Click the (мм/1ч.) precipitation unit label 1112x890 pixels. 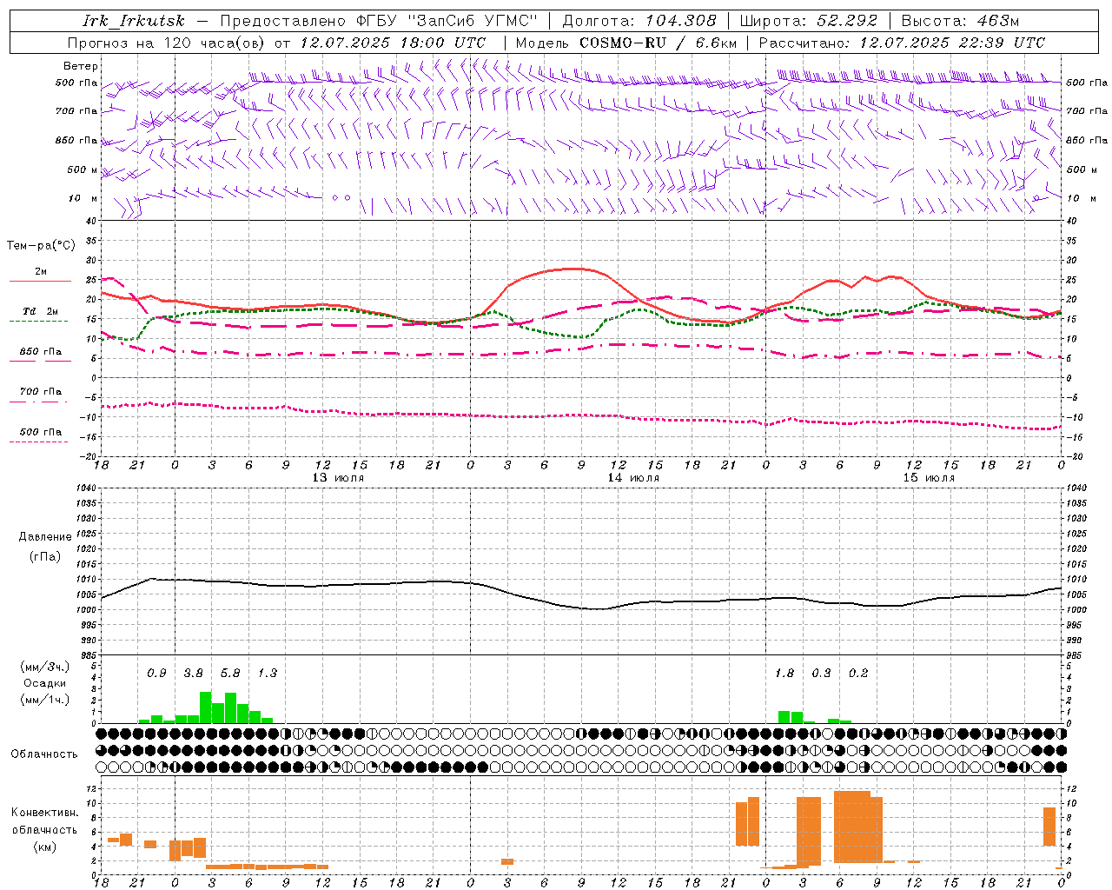pyautogui.click(x=44, y=700)
